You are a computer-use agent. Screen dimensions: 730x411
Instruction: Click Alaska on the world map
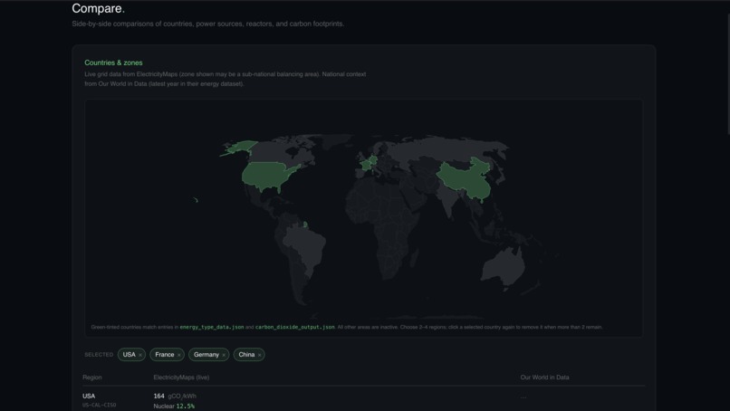tap(241, 147)
